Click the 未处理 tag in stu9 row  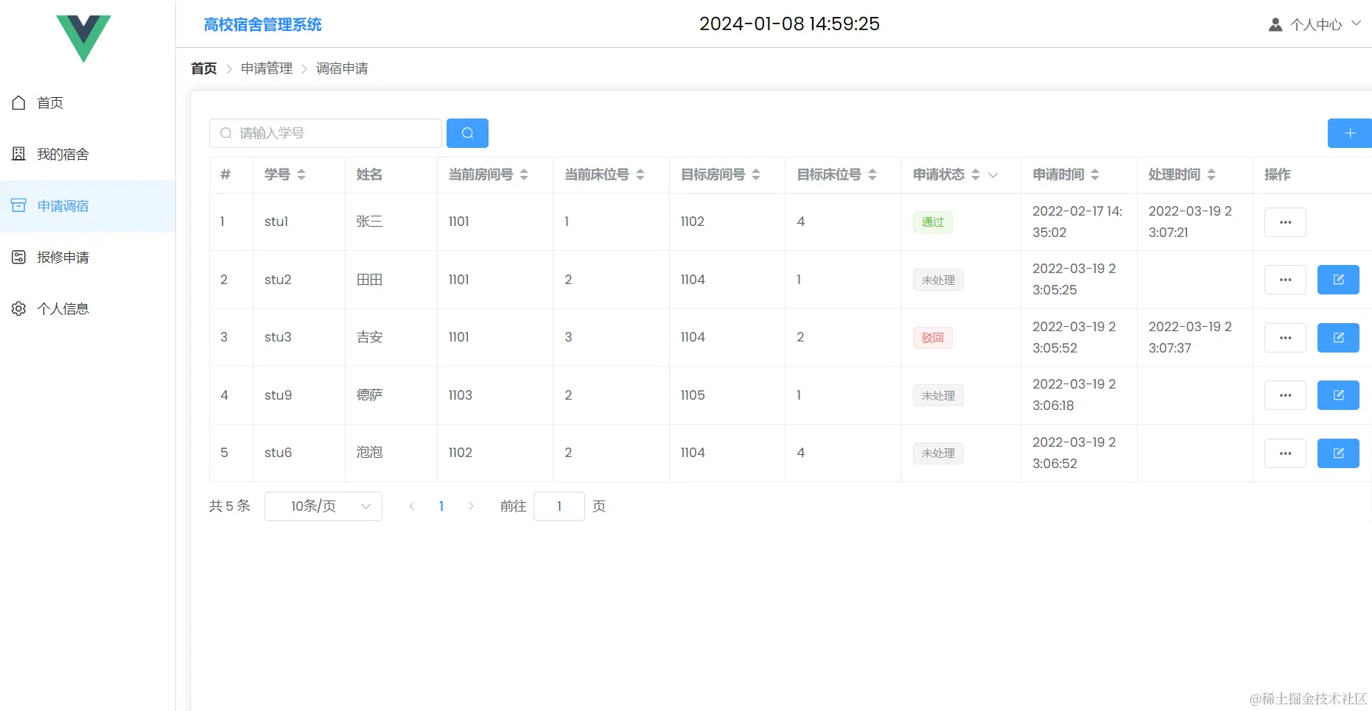tap(938, 395)
